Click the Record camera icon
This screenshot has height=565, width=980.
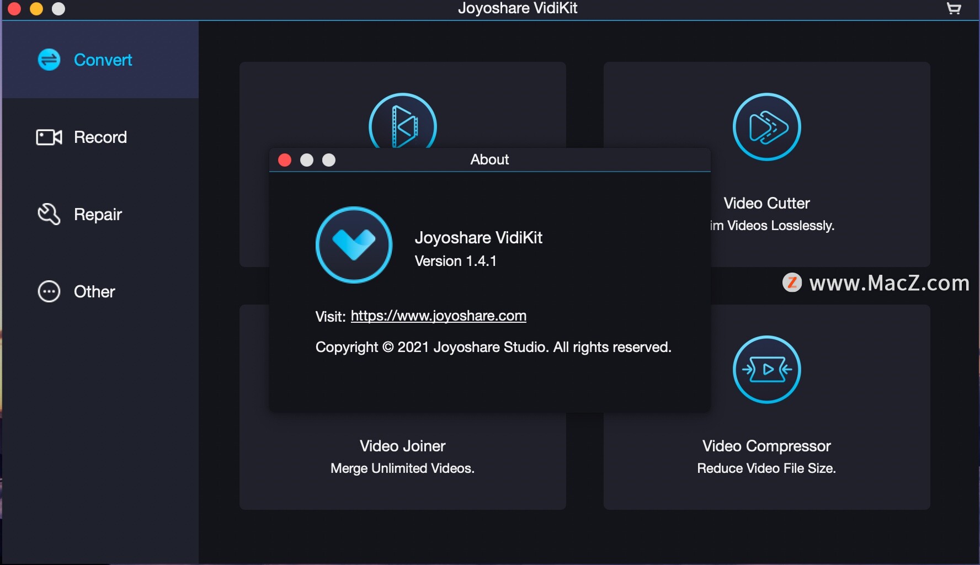(49, 137)
